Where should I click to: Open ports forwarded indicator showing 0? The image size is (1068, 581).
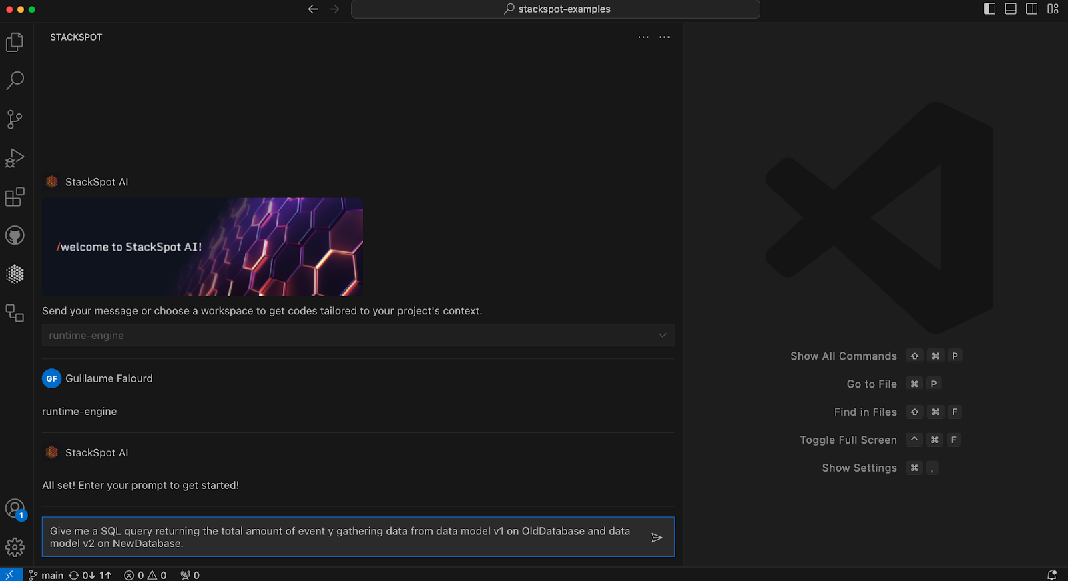point(190,575)
